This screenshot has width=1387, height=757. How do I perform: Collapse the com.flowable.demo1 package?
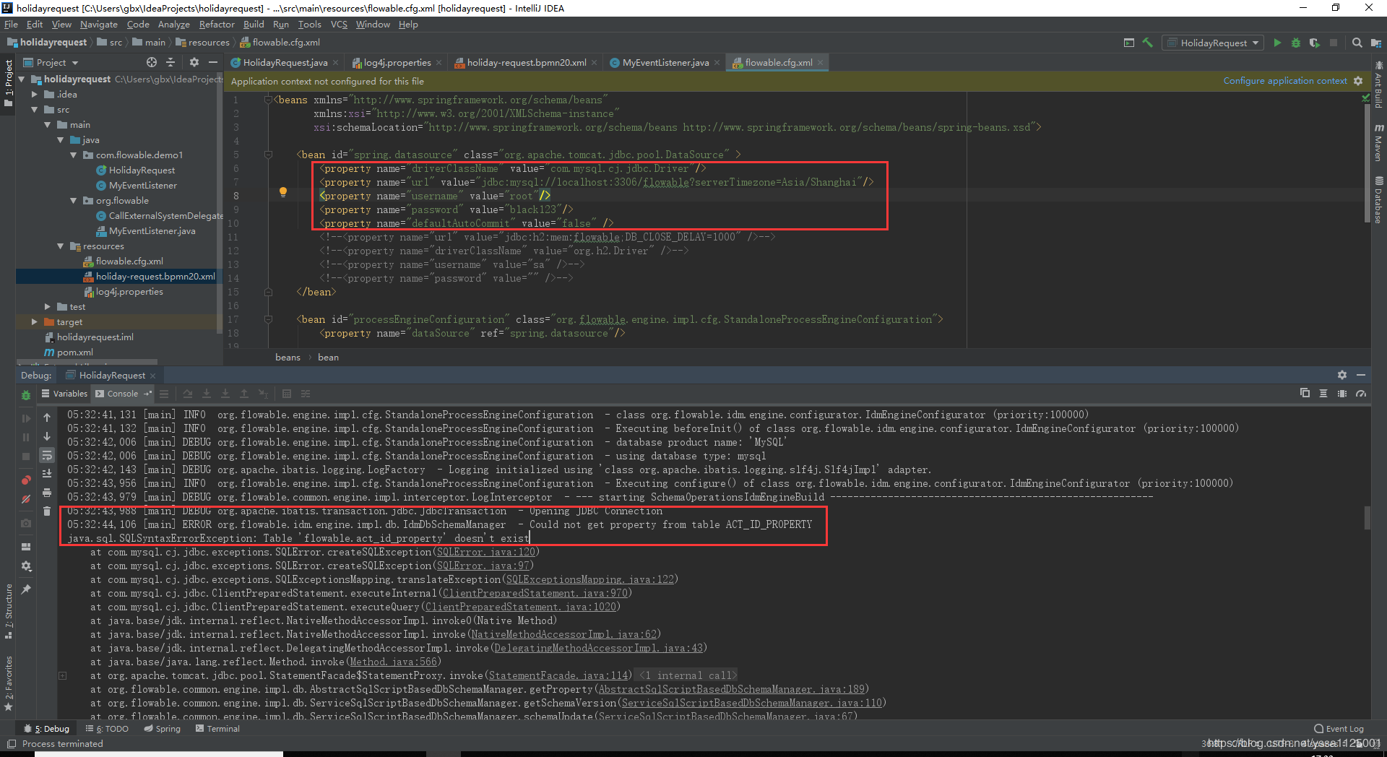pos(74,155)
